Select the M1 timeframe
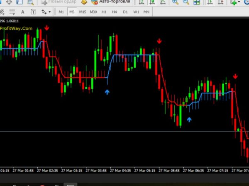 [61, 12]
